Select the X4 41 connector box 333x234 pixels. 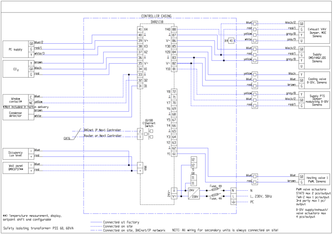click(229, 40)
